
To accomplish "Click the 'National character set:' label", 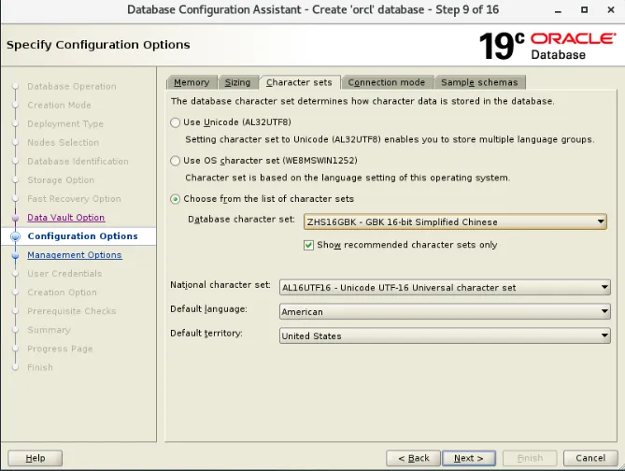I will (220, 285).
